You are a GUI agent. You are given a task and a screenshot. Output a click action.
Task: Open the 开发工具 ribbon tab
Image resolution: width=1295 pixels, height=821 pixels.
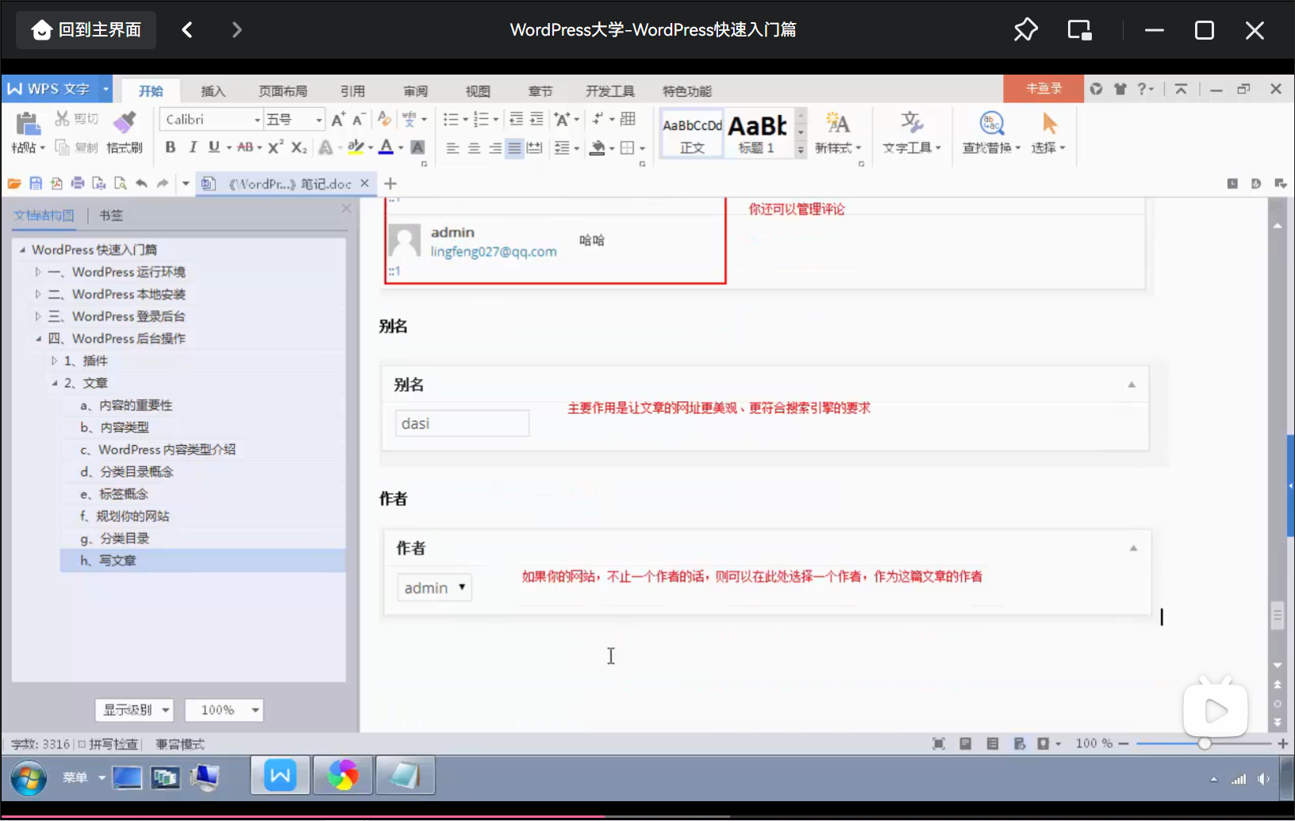(609, 90)
